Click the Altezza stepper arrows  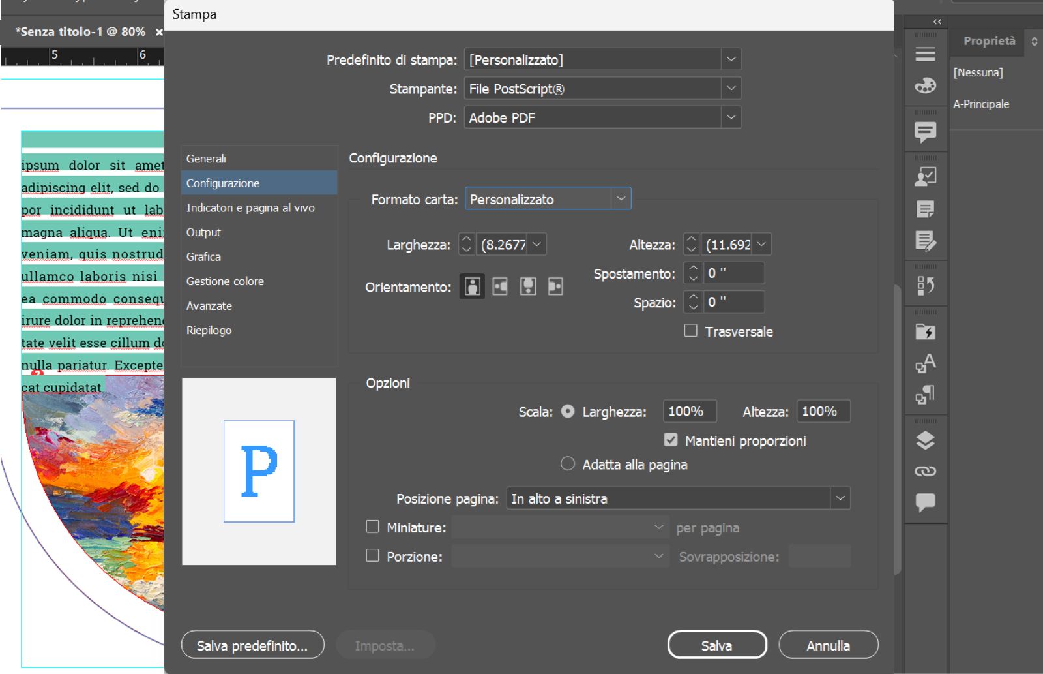pyautogui.click(x=692, y=244)
